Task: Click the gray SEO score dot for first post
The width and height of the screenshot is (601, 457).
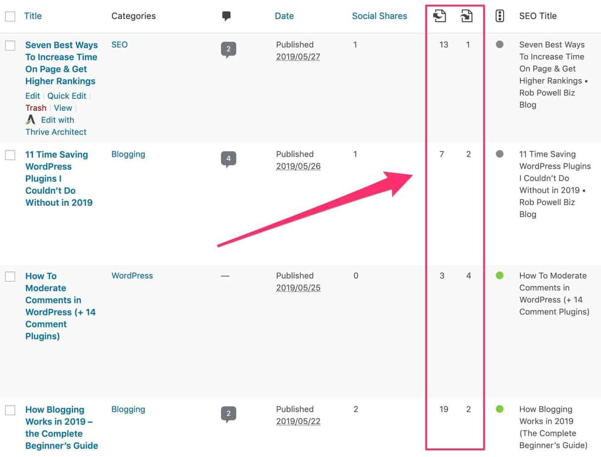Action: [x=499, y=44]
